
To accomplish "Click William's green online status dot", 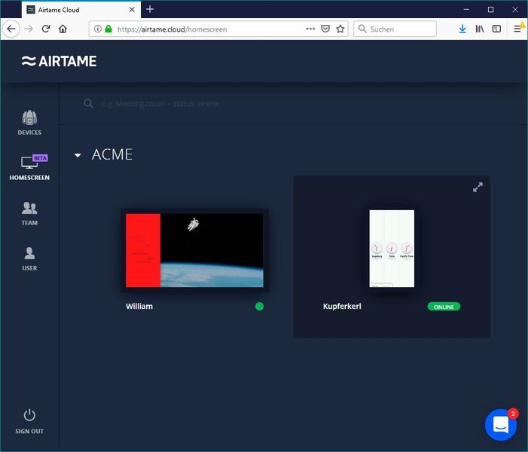I will (x=259, y=306).
